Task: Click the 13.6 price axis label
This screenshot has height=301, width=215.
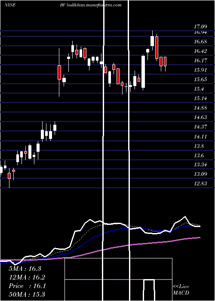Action: [x=199, y=155]
